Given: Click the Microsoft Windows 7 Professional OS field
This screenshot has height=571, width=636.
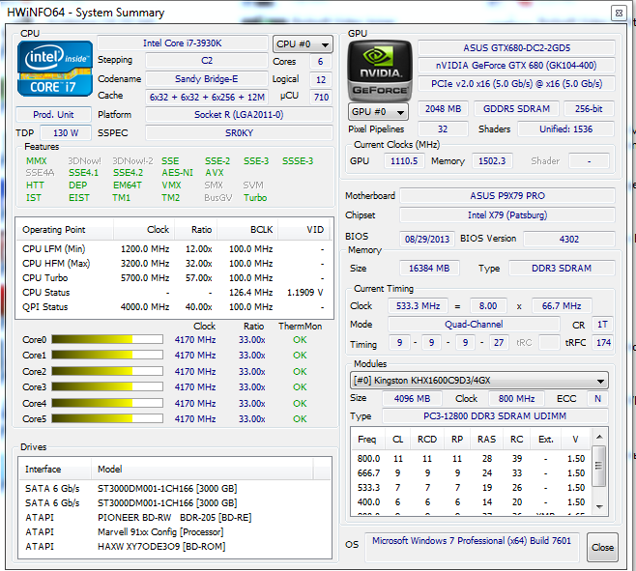Looking at the screenshot, I should tap(472, 547).
